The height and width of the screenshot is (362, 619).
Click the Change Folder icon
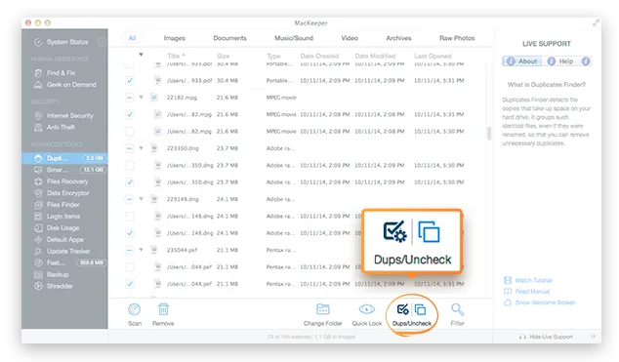(322, 309)
